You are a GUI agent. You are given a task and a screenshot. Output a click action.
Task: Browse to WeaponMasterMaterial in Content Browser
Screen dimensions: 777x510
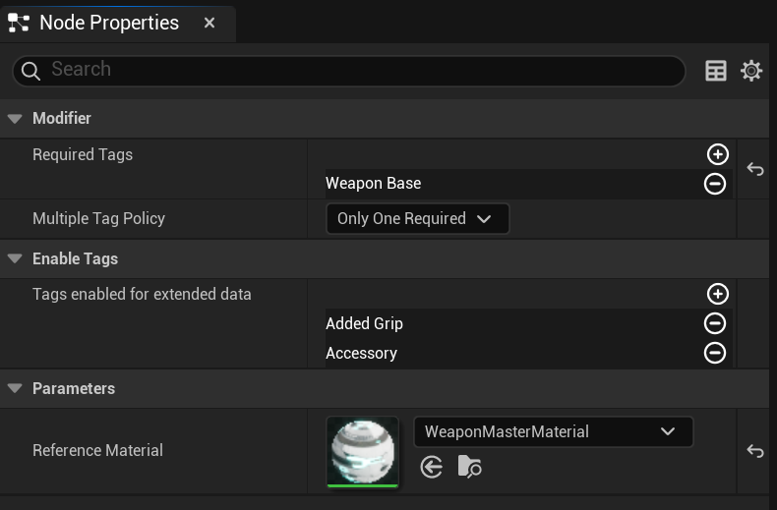point(469,467)
